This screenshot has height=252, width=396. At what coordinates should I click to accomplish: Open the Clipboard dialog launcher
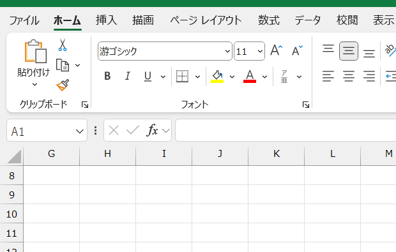[85, 105]
